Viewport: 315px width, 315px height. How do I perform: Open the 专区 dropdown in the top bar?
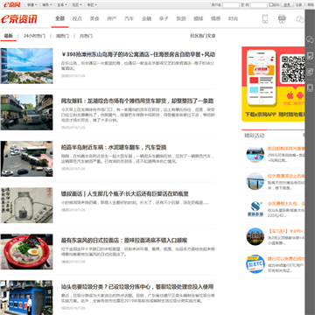[x=92, y=4]
